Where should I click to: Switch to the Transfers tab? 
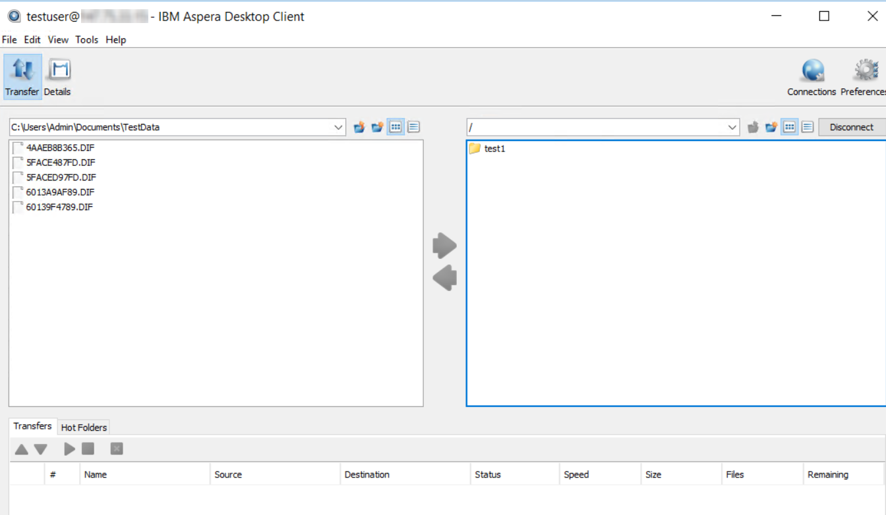pos(32,426)
